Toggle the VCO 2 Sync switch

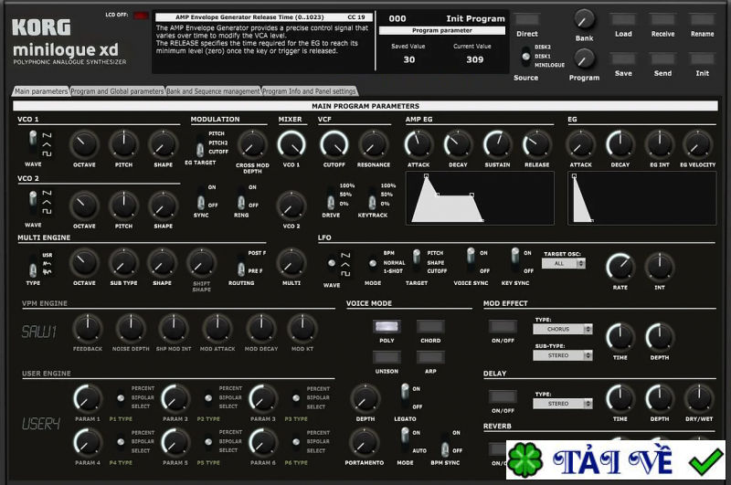click(201, 197)
